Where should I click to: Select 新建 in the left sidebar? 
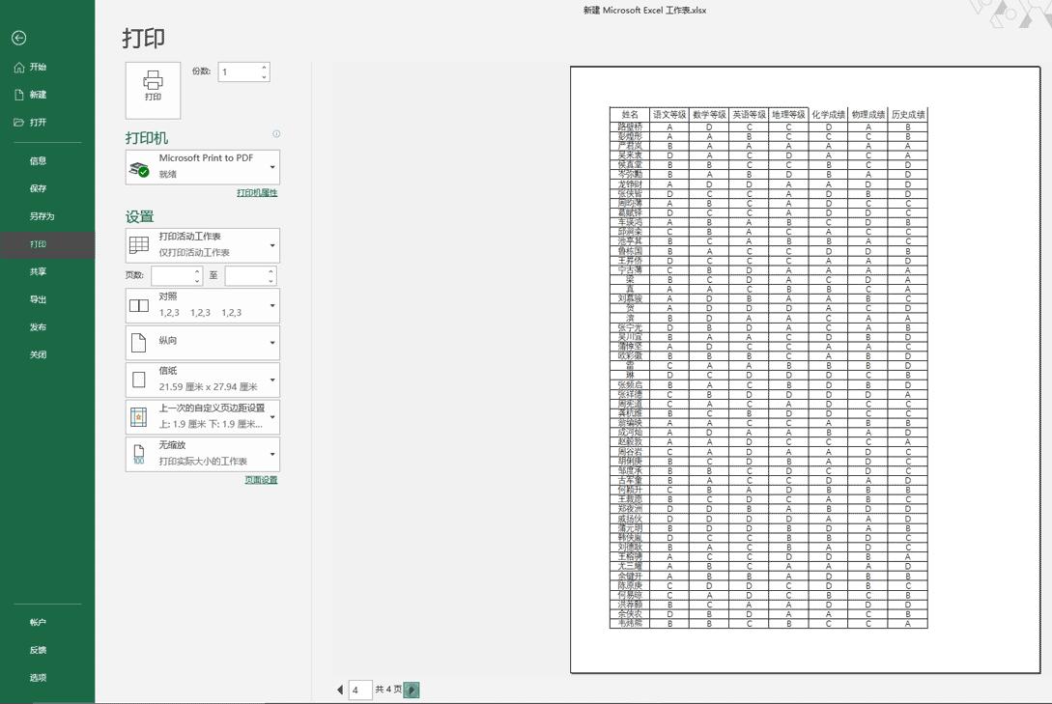[x=38, y=95]
